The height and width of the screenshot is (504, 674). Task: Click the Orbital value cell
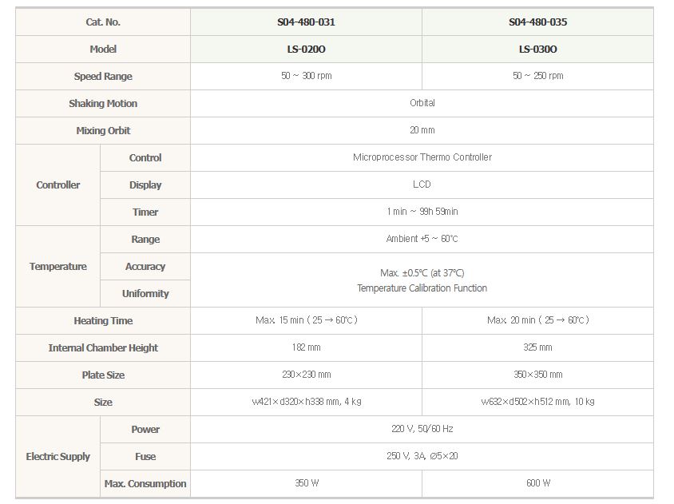point(422,103)
